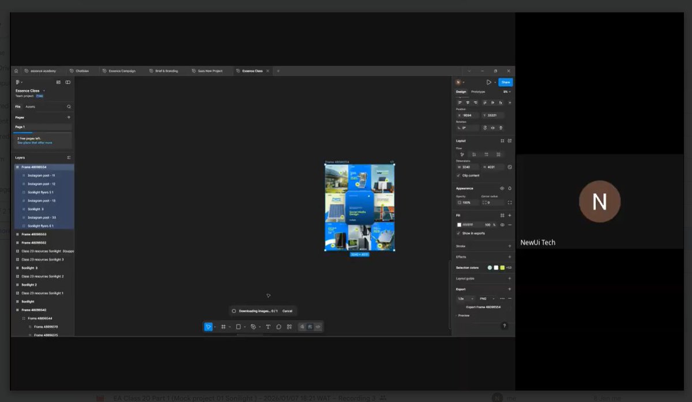
Task: Add export setting with plus icon
Action: pos(509,289)
